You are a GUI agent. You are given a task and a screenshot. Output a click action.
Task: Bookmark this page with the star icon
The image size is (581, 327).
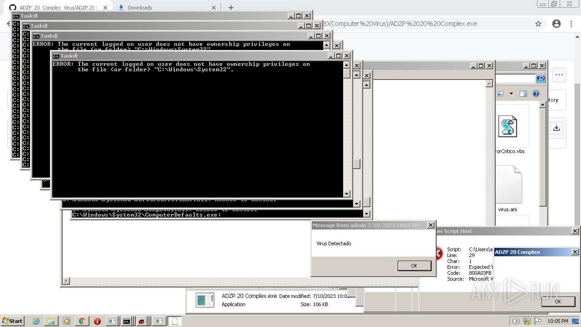pos(538,24)
